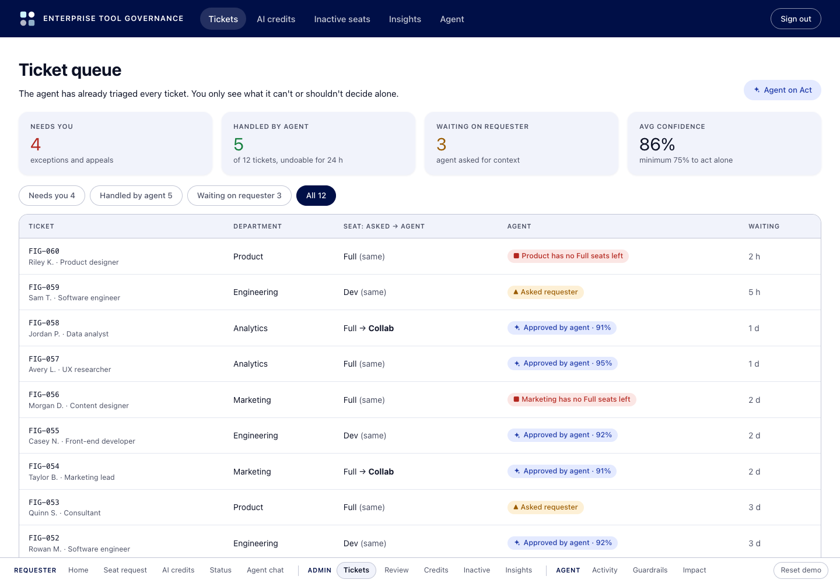The height and width of the screenshot is (583, 840).
Task: Switch to the Agent tab in the header
Action: click(x=452, y=19)
